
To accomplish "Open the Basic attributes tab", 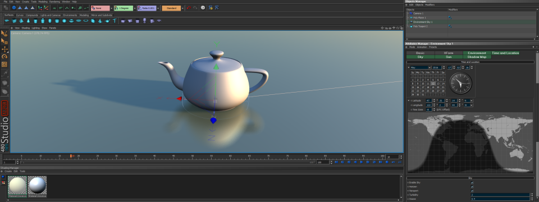I will [421, 53].
